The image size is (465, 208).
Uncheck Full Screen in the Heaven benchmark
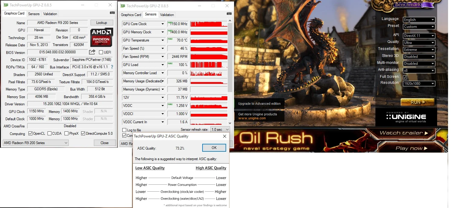(405, 77)
